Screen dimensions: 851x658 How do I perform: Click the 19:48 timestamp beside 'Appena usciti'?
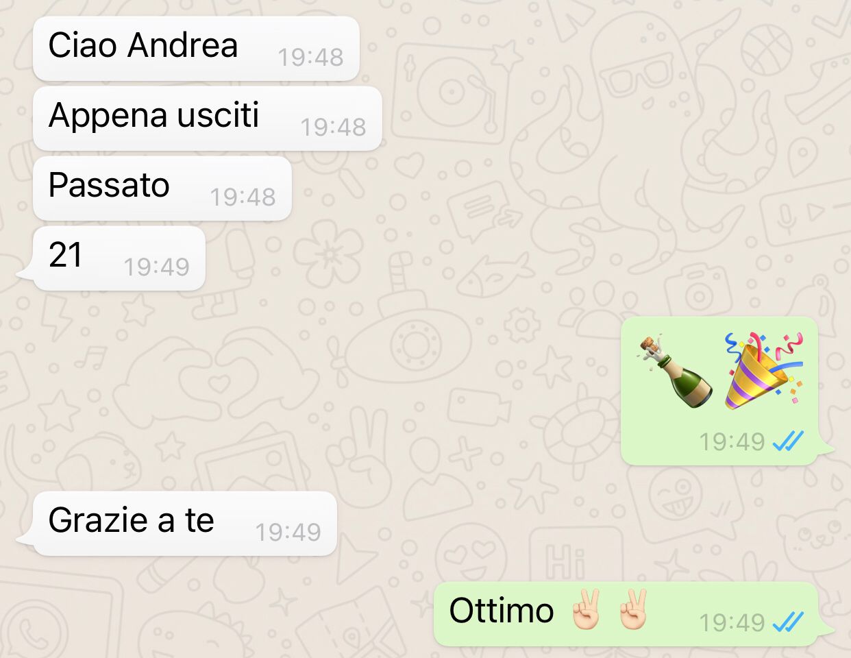pos(333,127)
